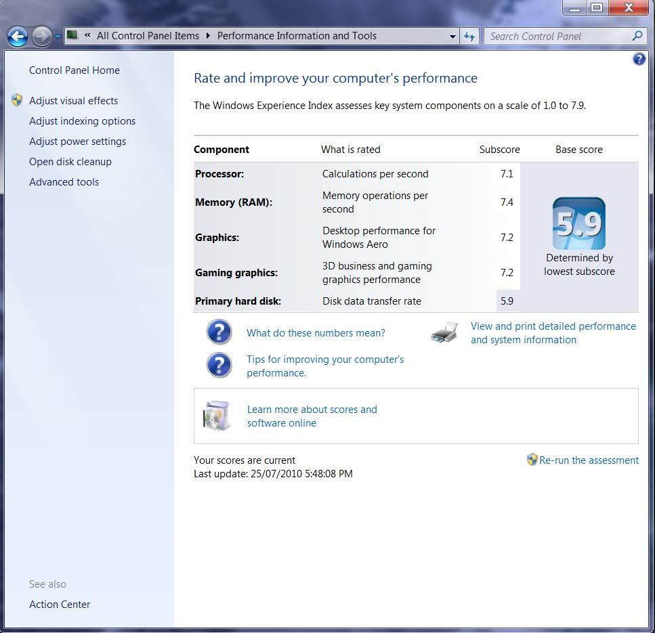Screen dimensions: 655x633
Task: Open recent pages dropdown beside Forward arrow
Action: (58, 37)
